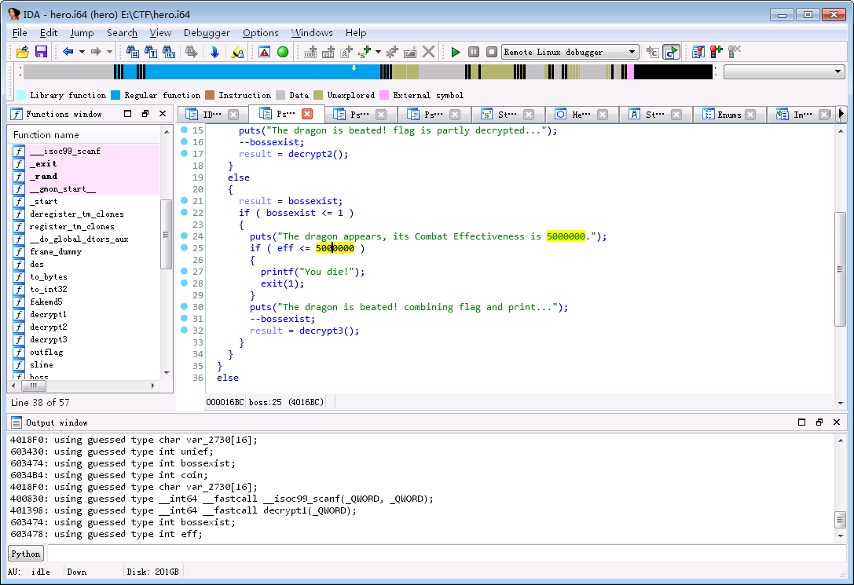Switch to the Enums tab
854x585 pixels.
[x=729, y=115]
